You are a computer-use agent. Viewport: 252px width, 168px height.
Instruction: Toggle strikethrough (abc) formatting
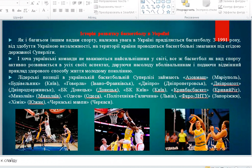(x=19, y=11)
